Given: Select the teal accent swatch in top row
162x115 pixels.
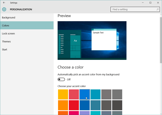Looking at the screenshot, I should click(x=96, y=94).
